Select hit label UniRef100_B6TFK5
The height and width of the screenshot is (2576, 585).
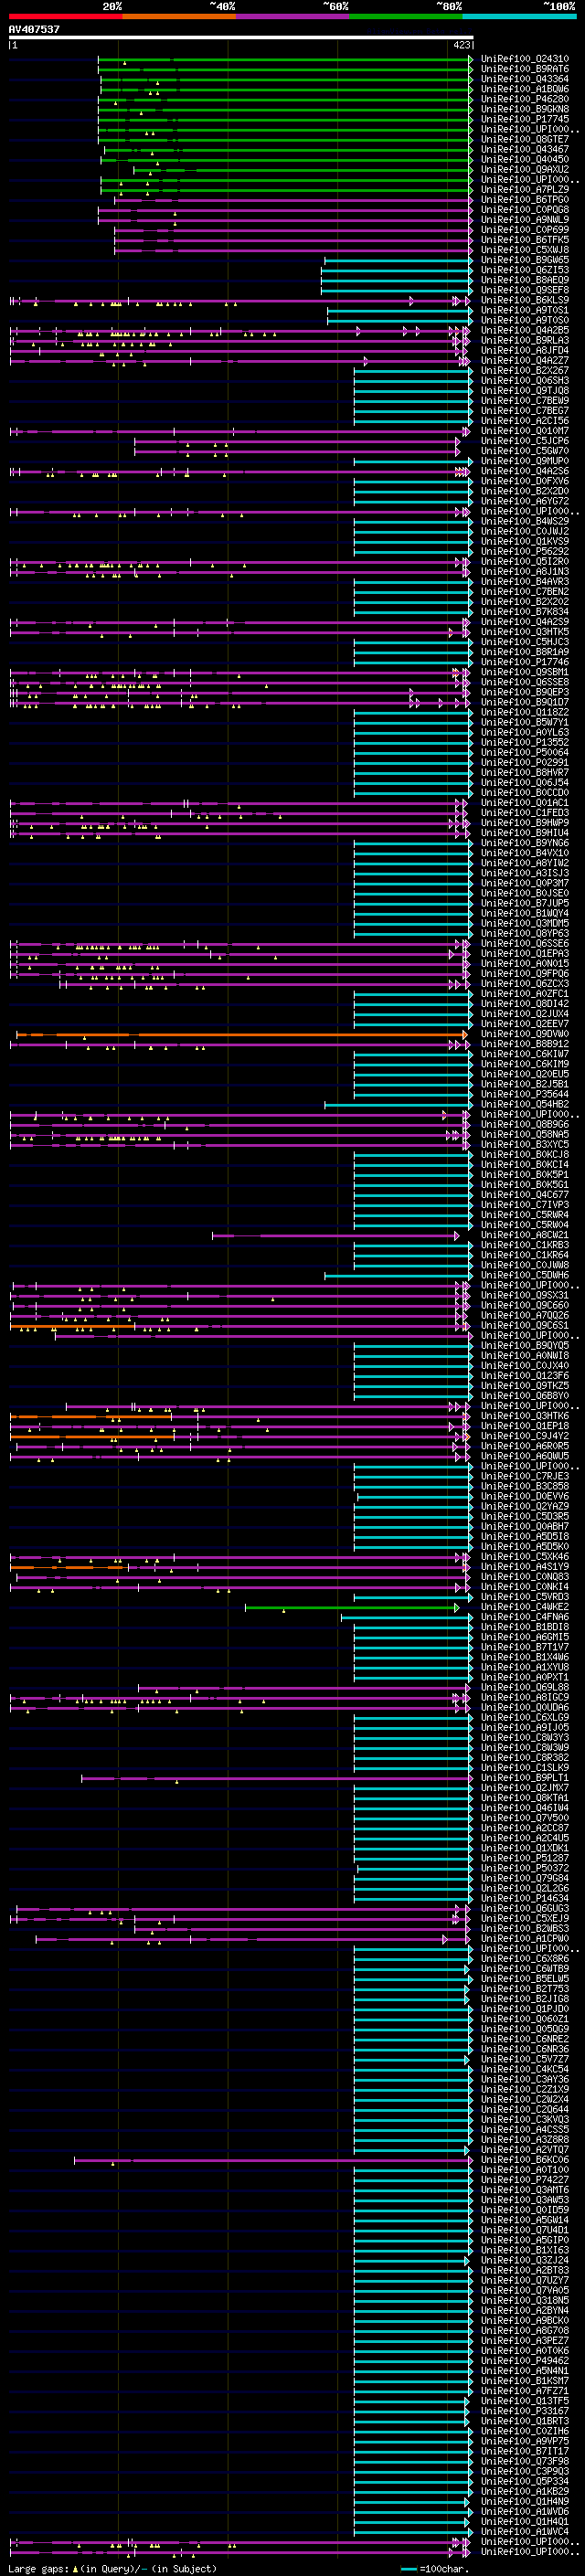(x=524, y=240)
